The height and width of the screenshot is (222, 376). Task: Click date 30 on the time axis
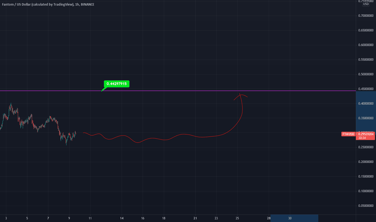(x=290, y=218)
